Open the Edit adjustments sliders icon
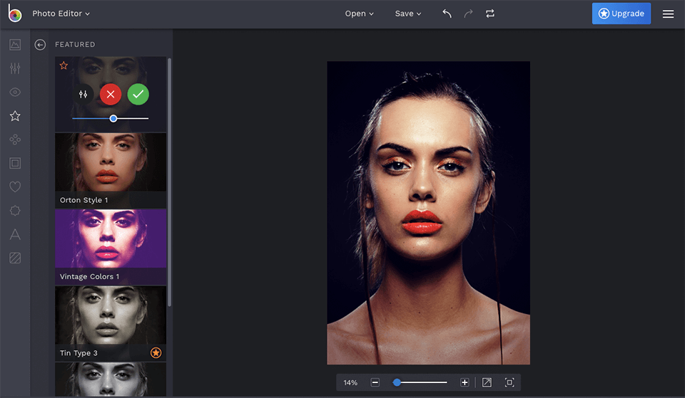 15,68
